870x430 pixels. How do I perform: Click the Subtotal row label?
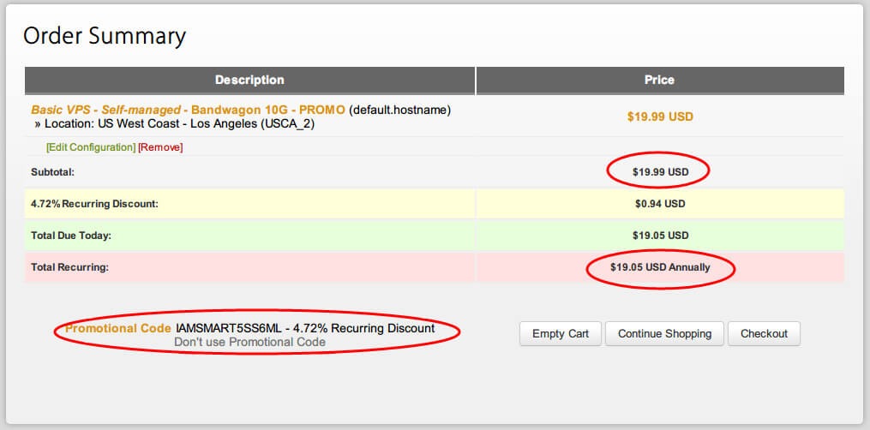(53, 172)
